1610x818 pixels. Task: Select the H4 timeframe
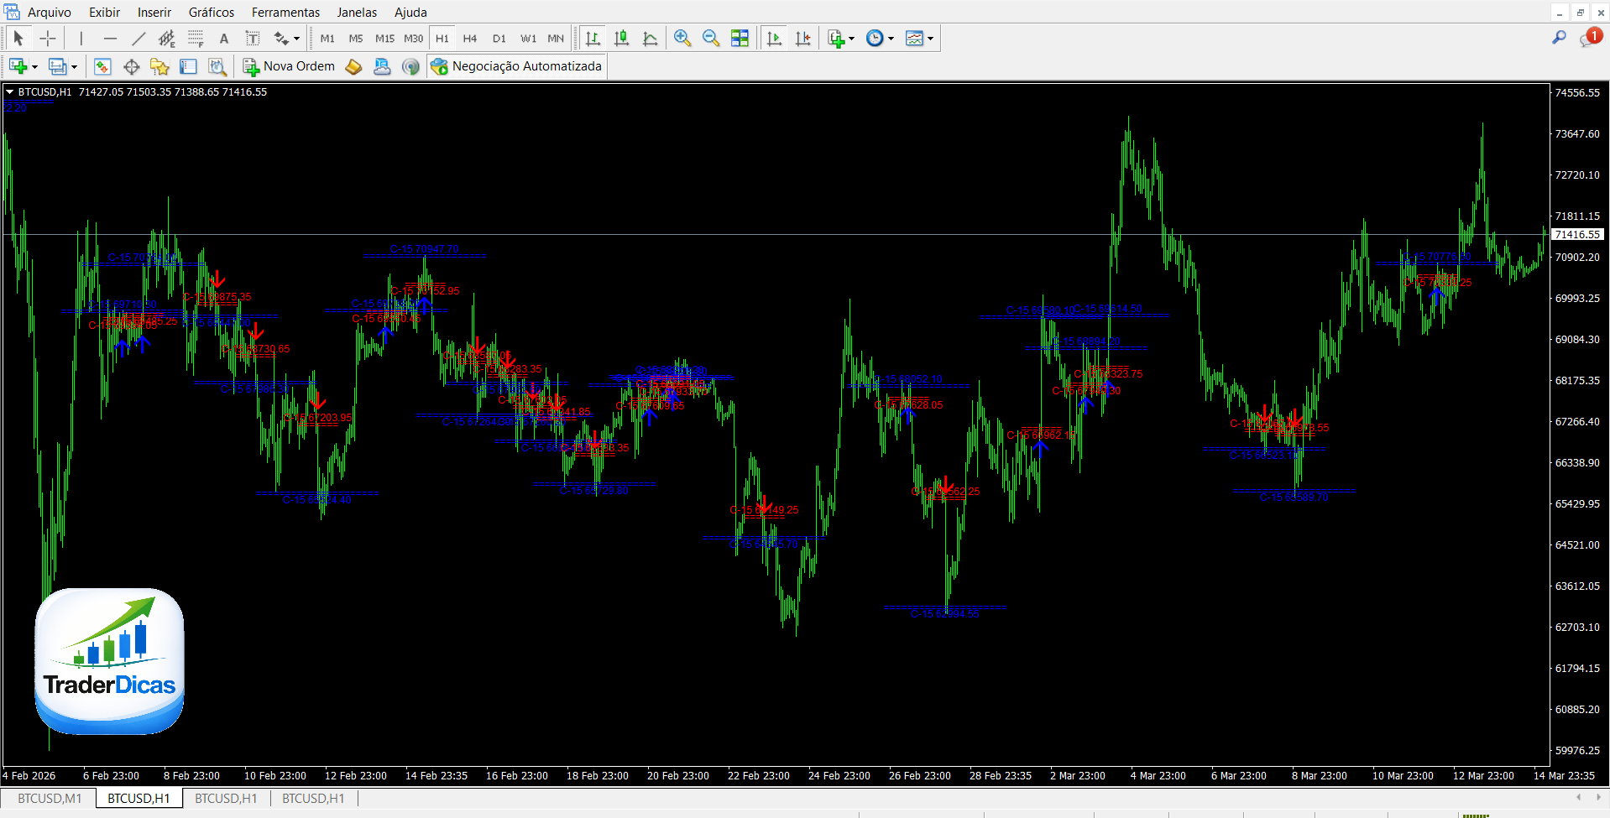(470, 39)
